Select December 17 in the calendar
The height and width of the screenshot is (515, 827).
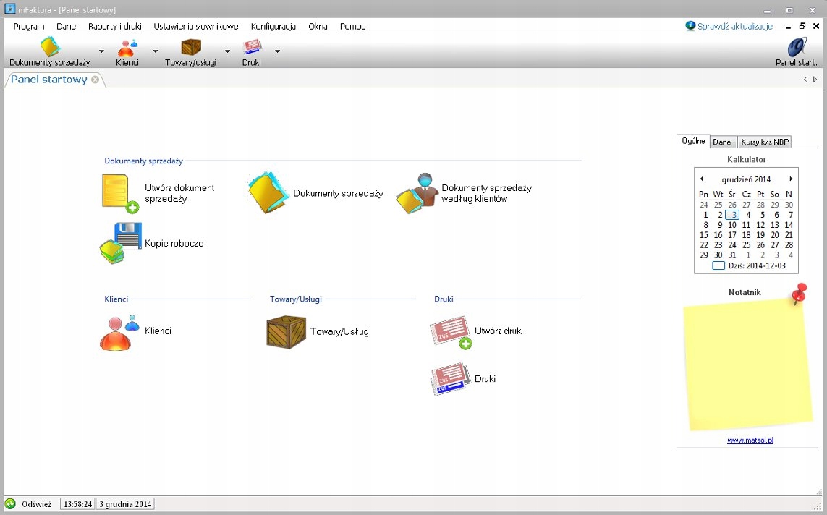731,235
